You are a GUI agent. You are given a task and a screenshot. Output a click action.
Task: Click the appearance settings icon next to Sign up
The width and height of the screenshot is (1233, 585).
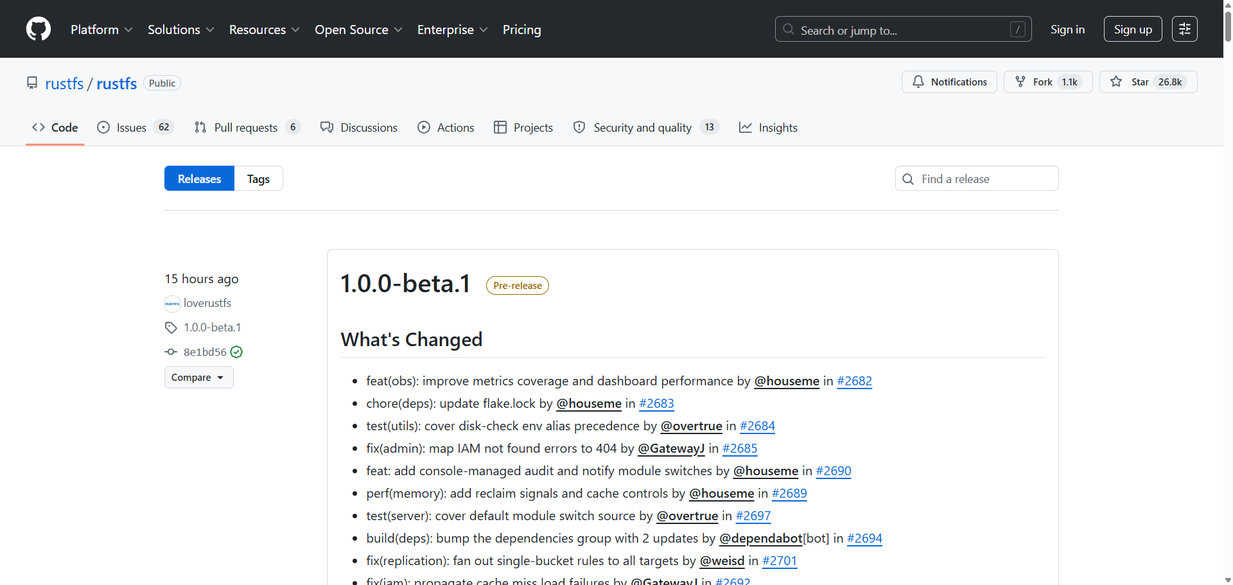(1184, 29)
